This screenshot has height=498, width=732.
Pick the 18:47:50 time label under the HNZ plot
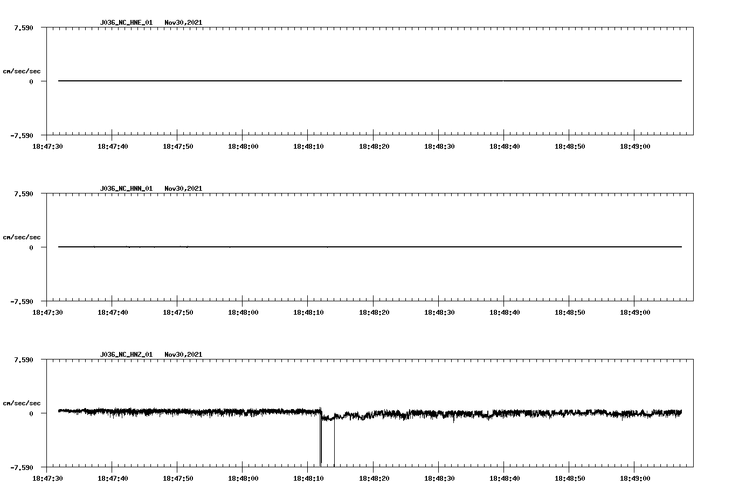[x=177, y=478]
